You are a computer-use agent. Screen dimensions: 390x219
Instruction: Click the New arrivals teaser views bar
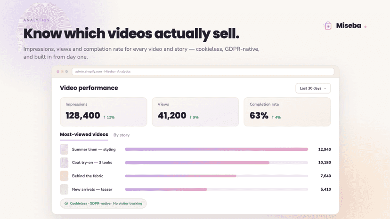pyautogui.click(x=166, y=189)
